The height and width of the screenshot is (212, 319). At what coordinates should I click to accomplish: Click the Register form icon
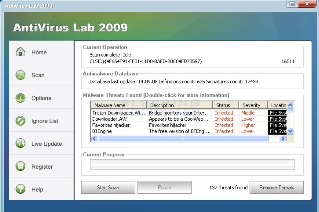[21, 166]
